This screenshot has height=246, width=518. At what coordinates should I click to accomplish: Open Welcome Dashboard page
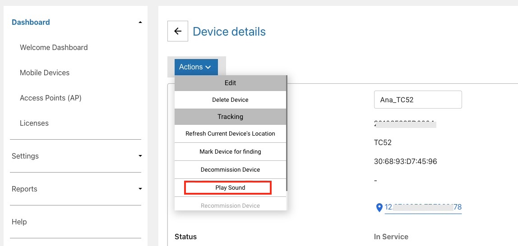point(54,47)
